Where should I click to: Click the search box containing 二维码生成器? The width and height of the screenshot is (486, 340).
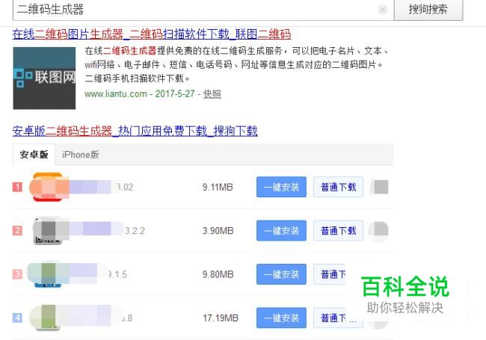click(203, 9)
